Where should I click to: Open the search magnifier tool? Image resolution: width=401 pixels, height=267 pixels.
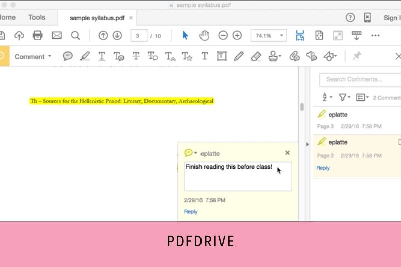click(x=76, y=35)
